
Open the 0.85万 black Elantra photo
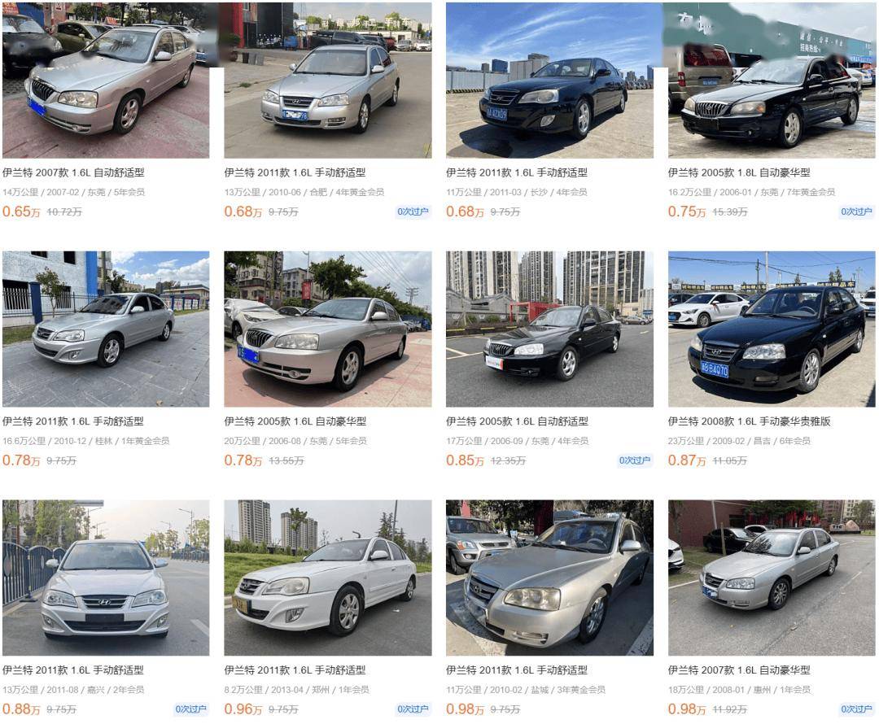pos(549,329)
